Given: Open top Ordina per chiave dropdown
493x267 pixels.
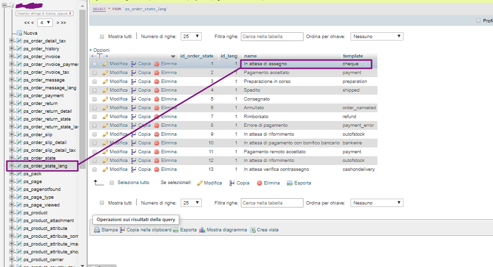Looking at the screenshot, I should click(x=376, y=37).
